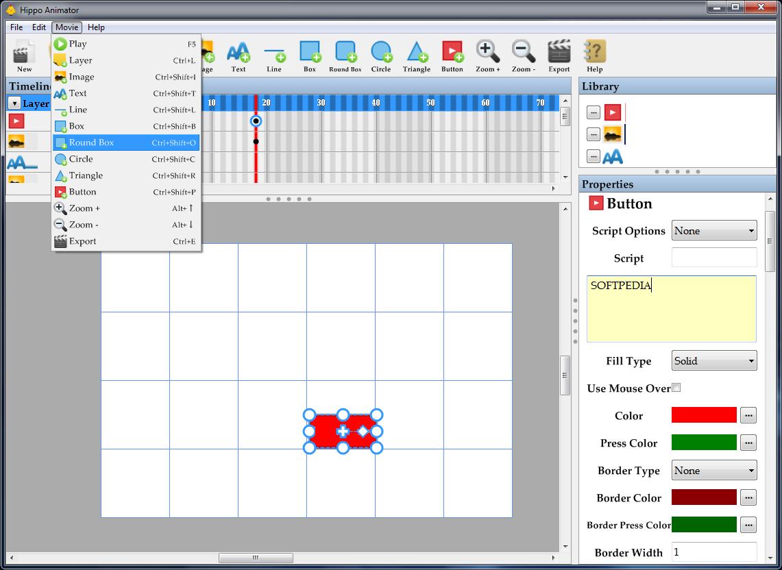Add a Button from the toolbar
Image resolution: width=782 pixels, height=570 pixels.
[x=452, y=55]
